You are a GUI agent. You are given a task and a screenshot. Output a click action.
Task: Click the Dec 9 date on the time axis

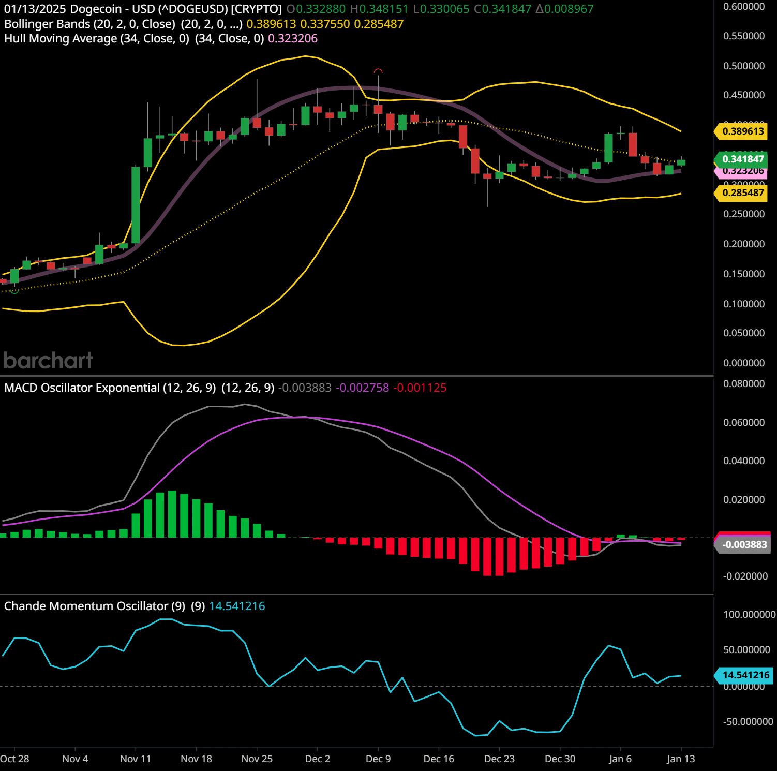click(x=378, y=759)
